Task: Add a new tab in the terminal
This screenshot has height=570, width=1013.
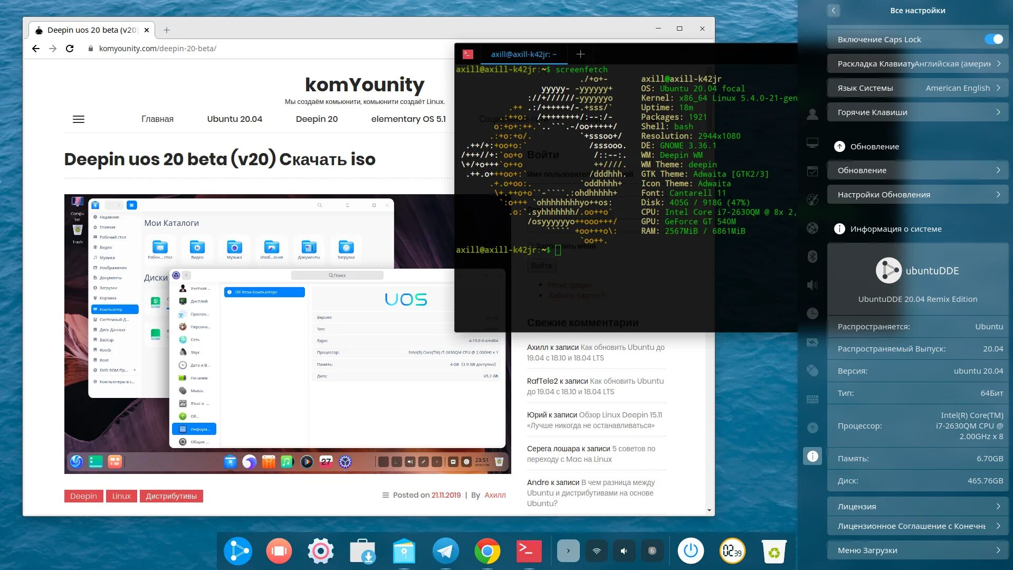Action: coord(580,54)
